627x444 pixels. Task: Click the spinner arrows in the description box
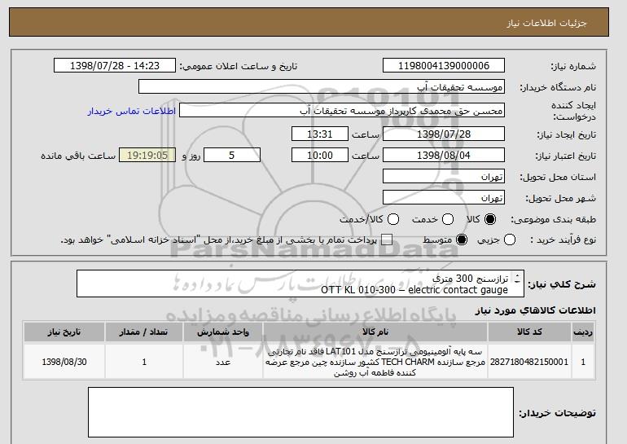coord(517,279)
